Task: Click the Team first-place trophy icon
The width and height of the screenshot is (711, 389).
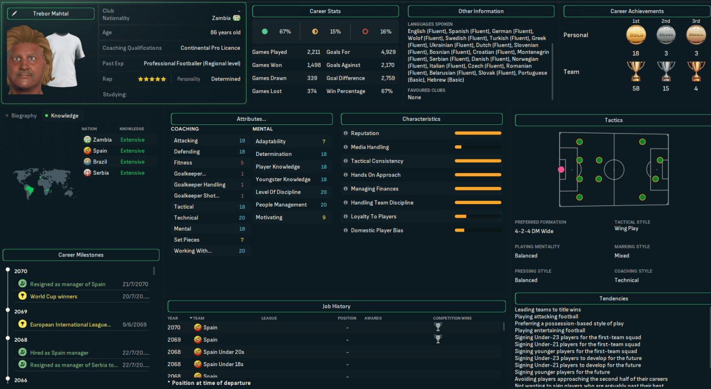Action: 635,72
